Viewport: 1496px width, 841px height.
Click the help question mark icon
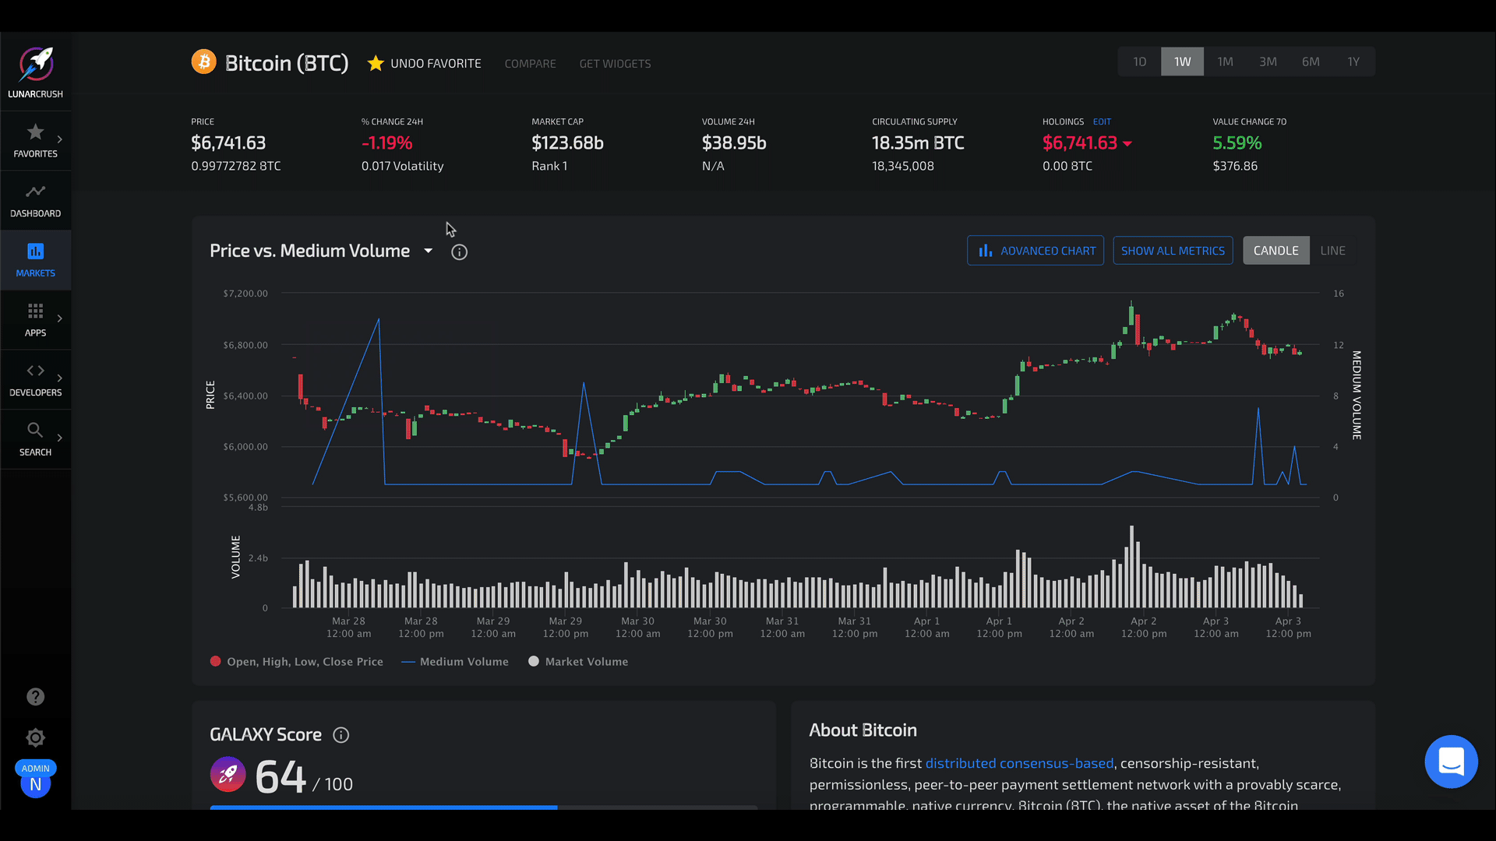[x=35, y=697]
